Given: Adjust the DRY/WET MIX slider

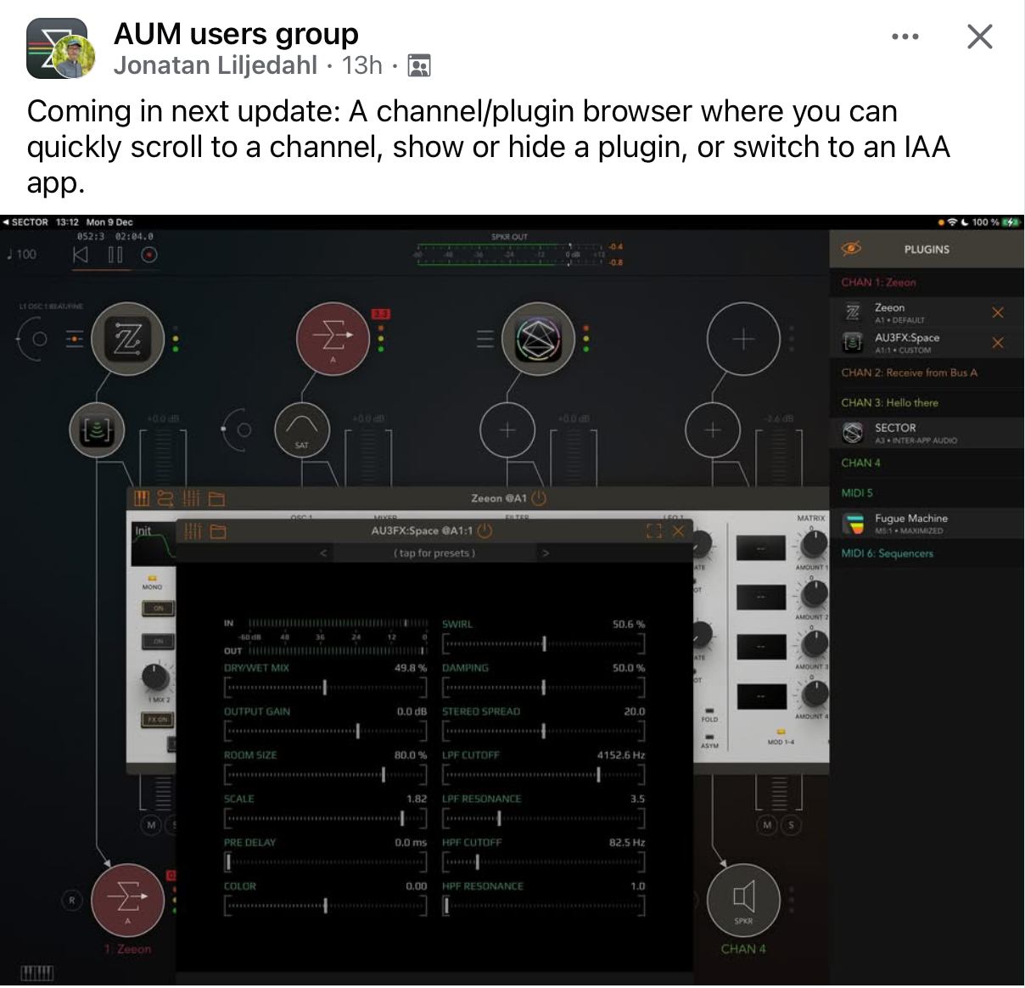Looking at the screenshot, I should (x=326, y=687).
